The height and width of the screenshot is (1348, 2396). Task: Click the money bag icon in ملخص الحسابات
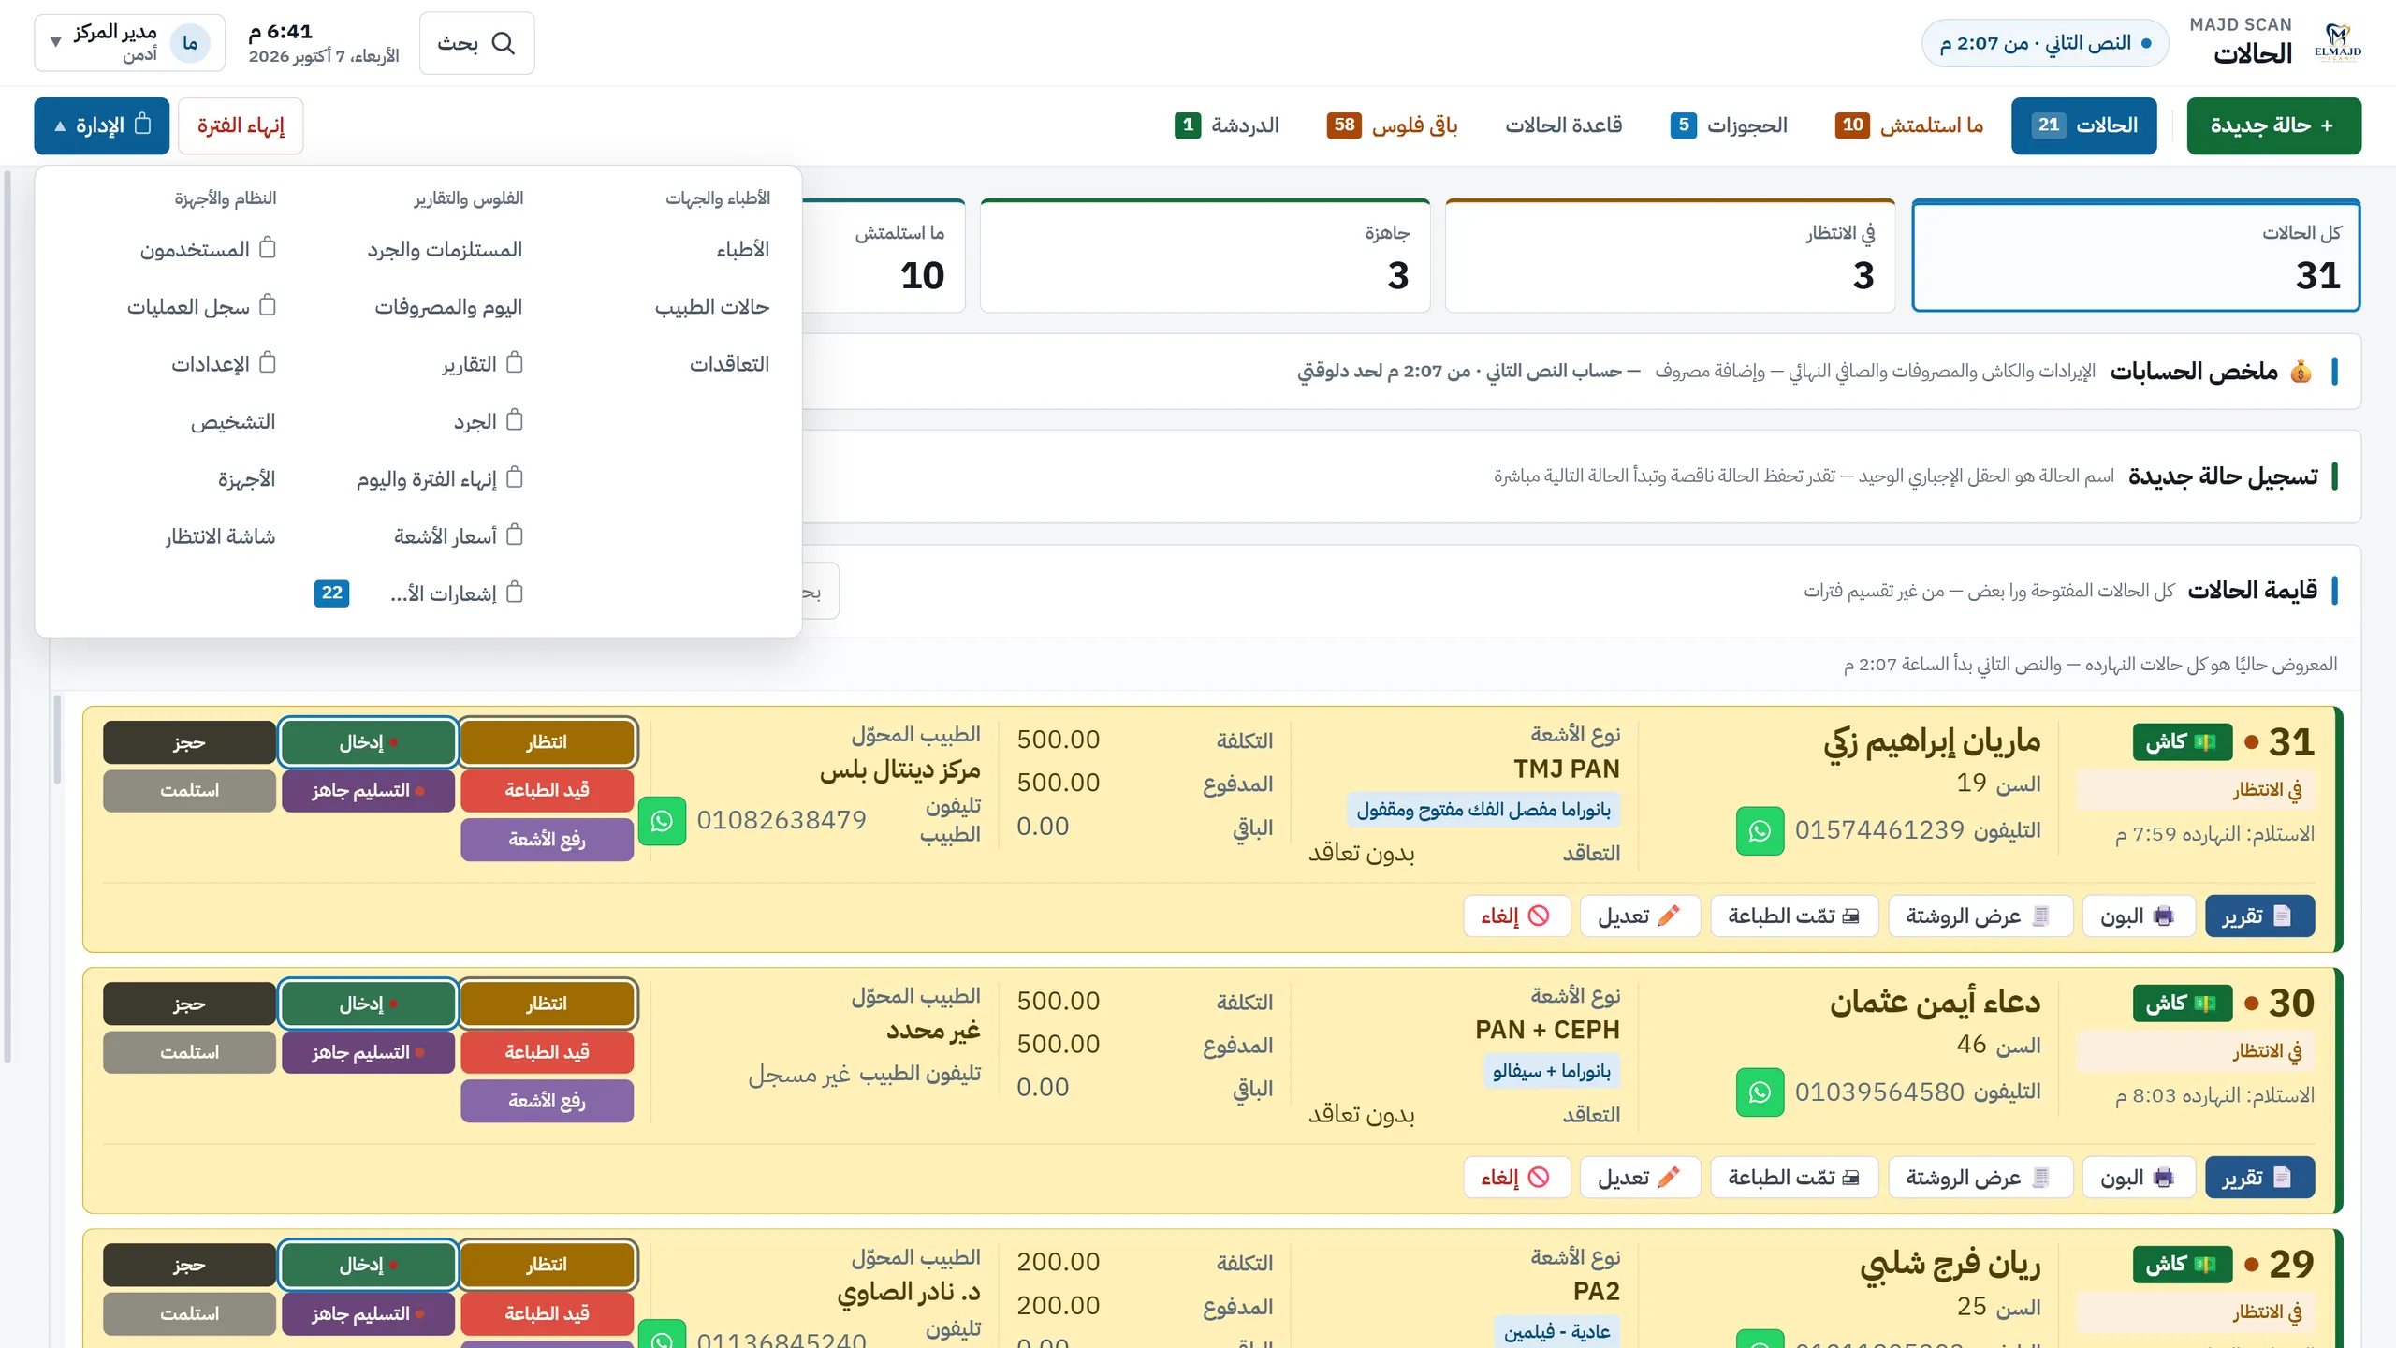2301,372
